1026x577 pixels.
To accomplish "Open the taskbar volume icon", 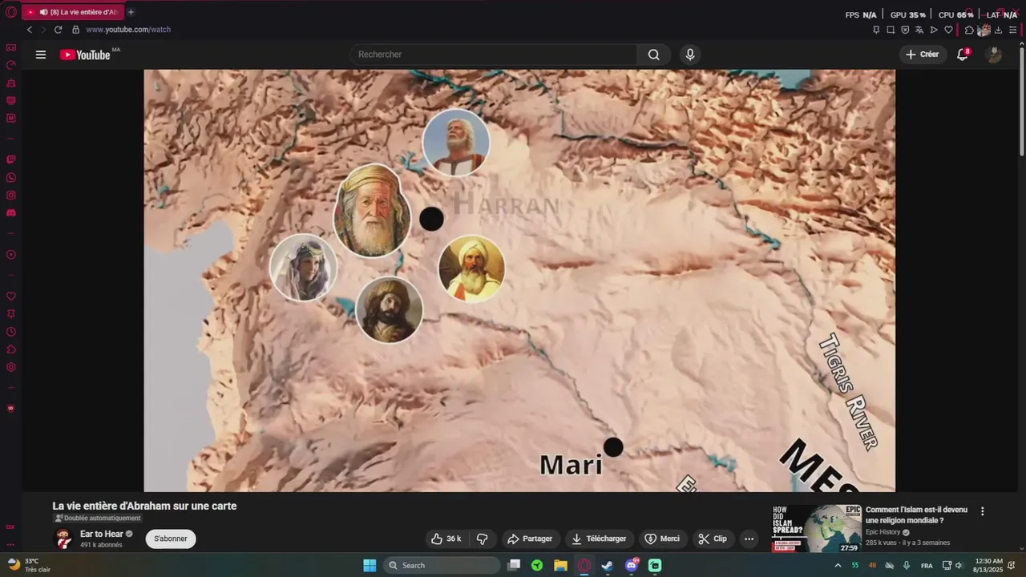I will [958, 565].
